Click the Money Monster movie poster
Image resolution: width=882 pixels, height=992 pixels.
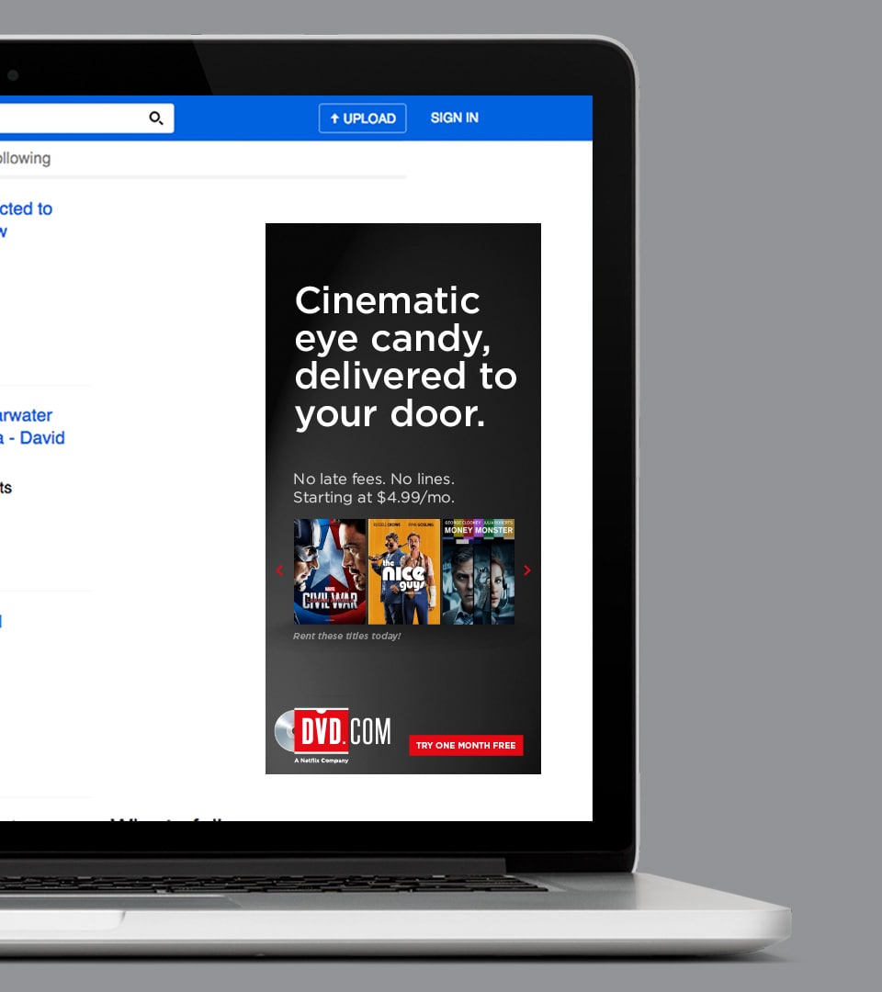(478, 570)
